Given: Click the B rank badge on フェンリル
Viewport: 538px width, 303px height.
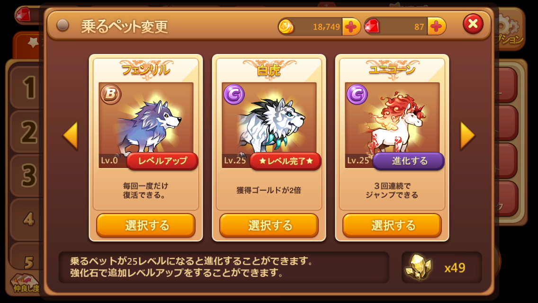Looking at the screenshot, I should [x=111, y=94].
